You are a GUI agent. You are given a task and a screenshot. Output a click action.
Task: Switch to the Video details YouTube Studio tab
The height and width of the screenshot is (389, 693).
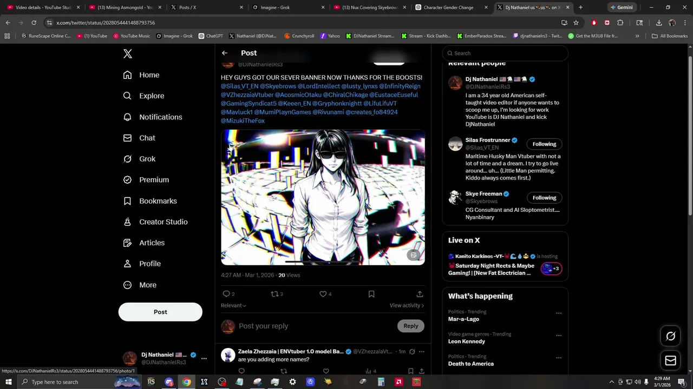tap(42, 8)
